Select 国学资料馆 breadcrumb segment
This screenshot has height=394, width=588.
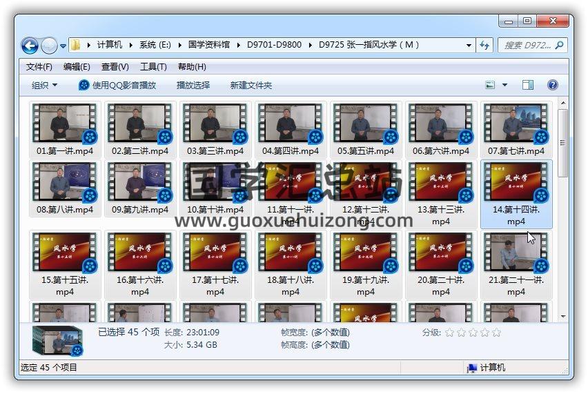coord(209,45)
